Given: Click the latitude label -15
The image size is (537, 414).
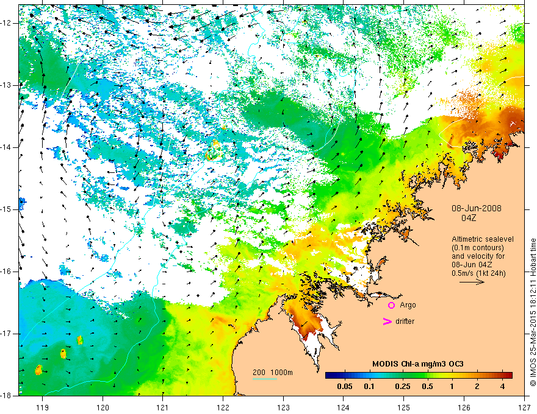Looking at the screenshot, I should coord(6,209).
